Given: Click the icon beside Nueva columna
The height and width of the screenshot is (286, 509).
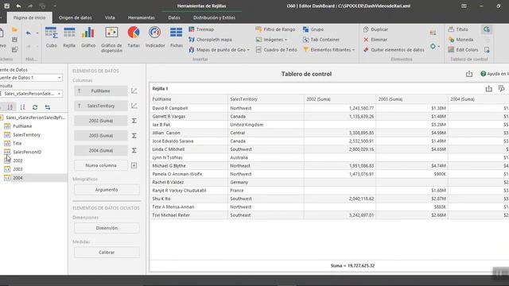Looking at the screenshot, I should (134, 165).
